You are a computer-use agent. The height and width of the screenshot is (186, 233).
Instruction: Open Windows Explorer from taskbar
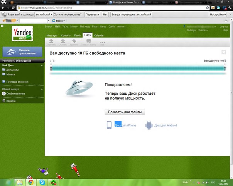pyautogui.click(x=20, y=182)
